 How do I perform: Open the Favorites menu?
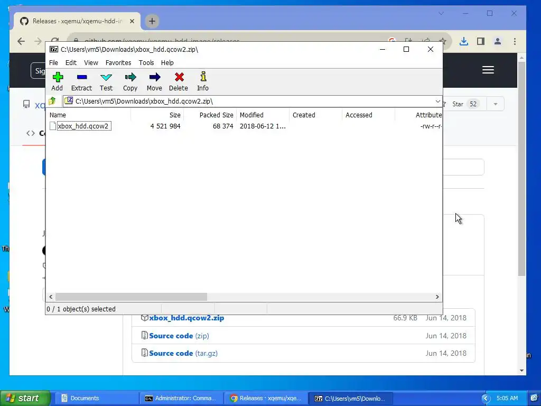[118, 63]
